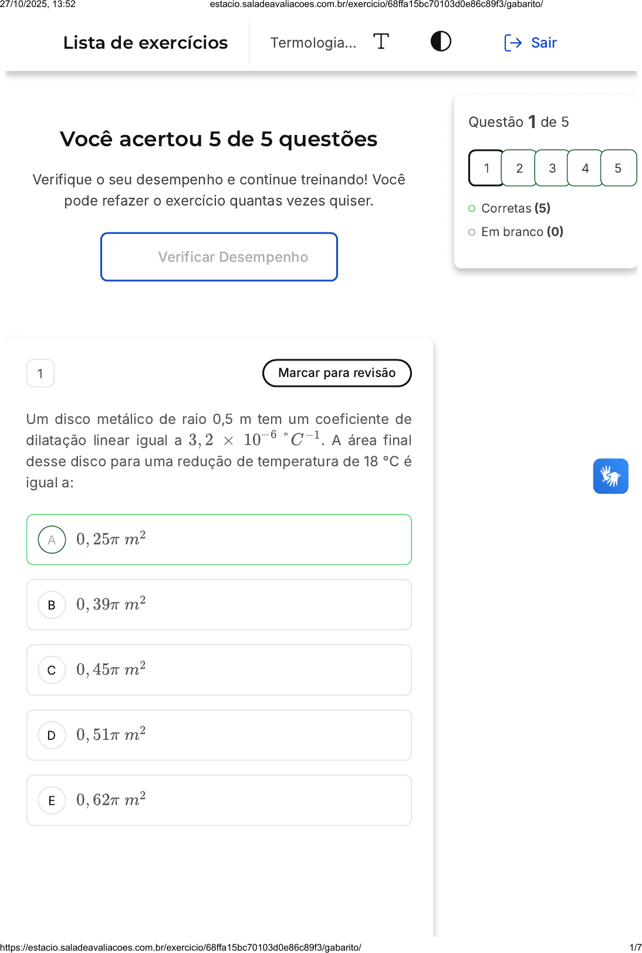
Task: Click the Termologia... subject title
Action: pyautogui.click(x=313, y=43)
